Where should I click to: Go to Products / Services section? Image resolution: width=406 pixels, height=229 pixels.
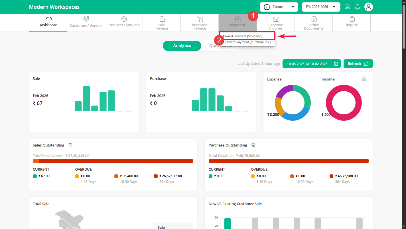pyautogui.click(x=124, y=22)
